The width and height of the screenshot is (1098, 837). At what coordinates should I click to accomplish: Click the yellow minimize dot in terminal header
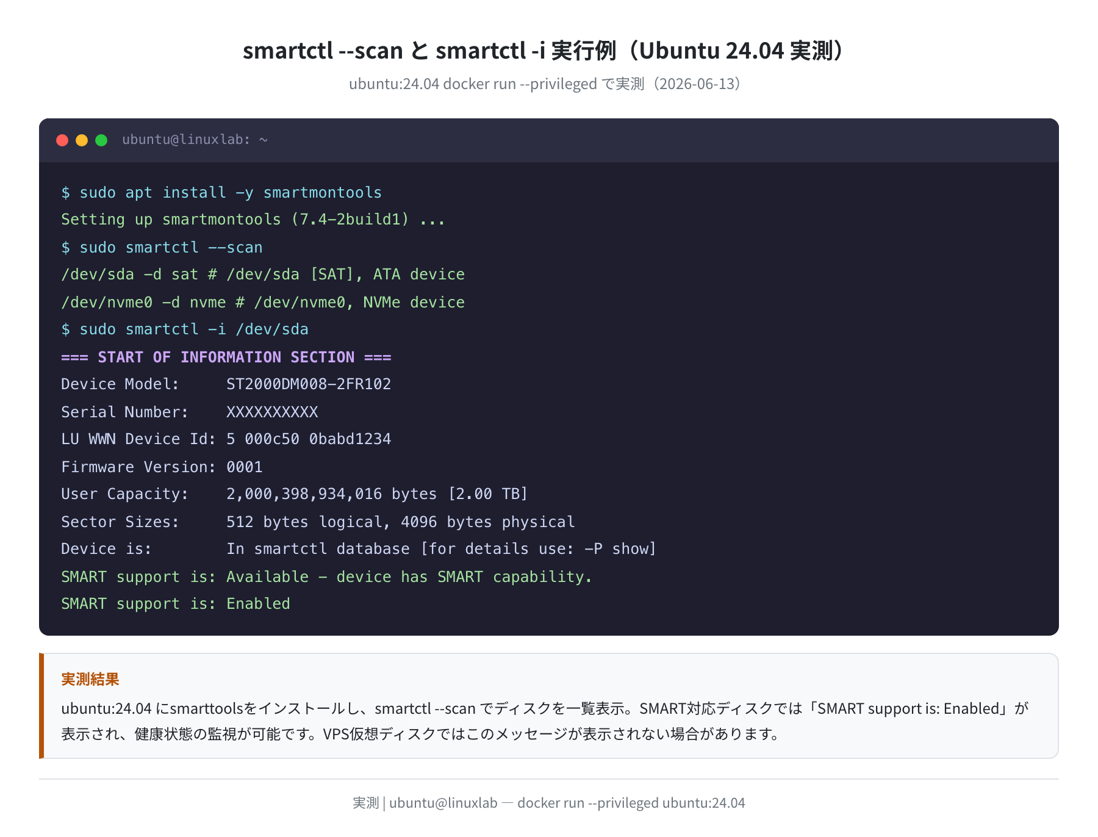point(82,140)
